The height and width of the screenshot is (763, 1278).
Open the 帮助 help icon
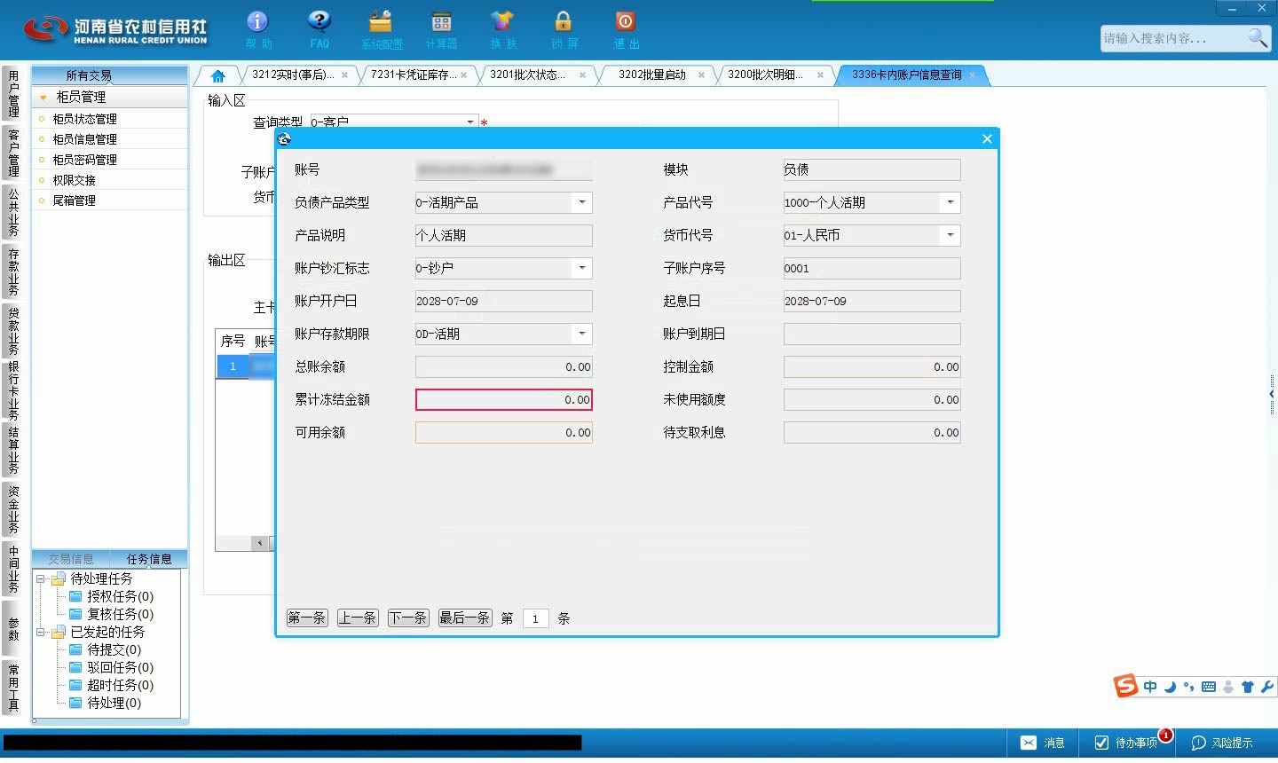click(x=257, y=21)
